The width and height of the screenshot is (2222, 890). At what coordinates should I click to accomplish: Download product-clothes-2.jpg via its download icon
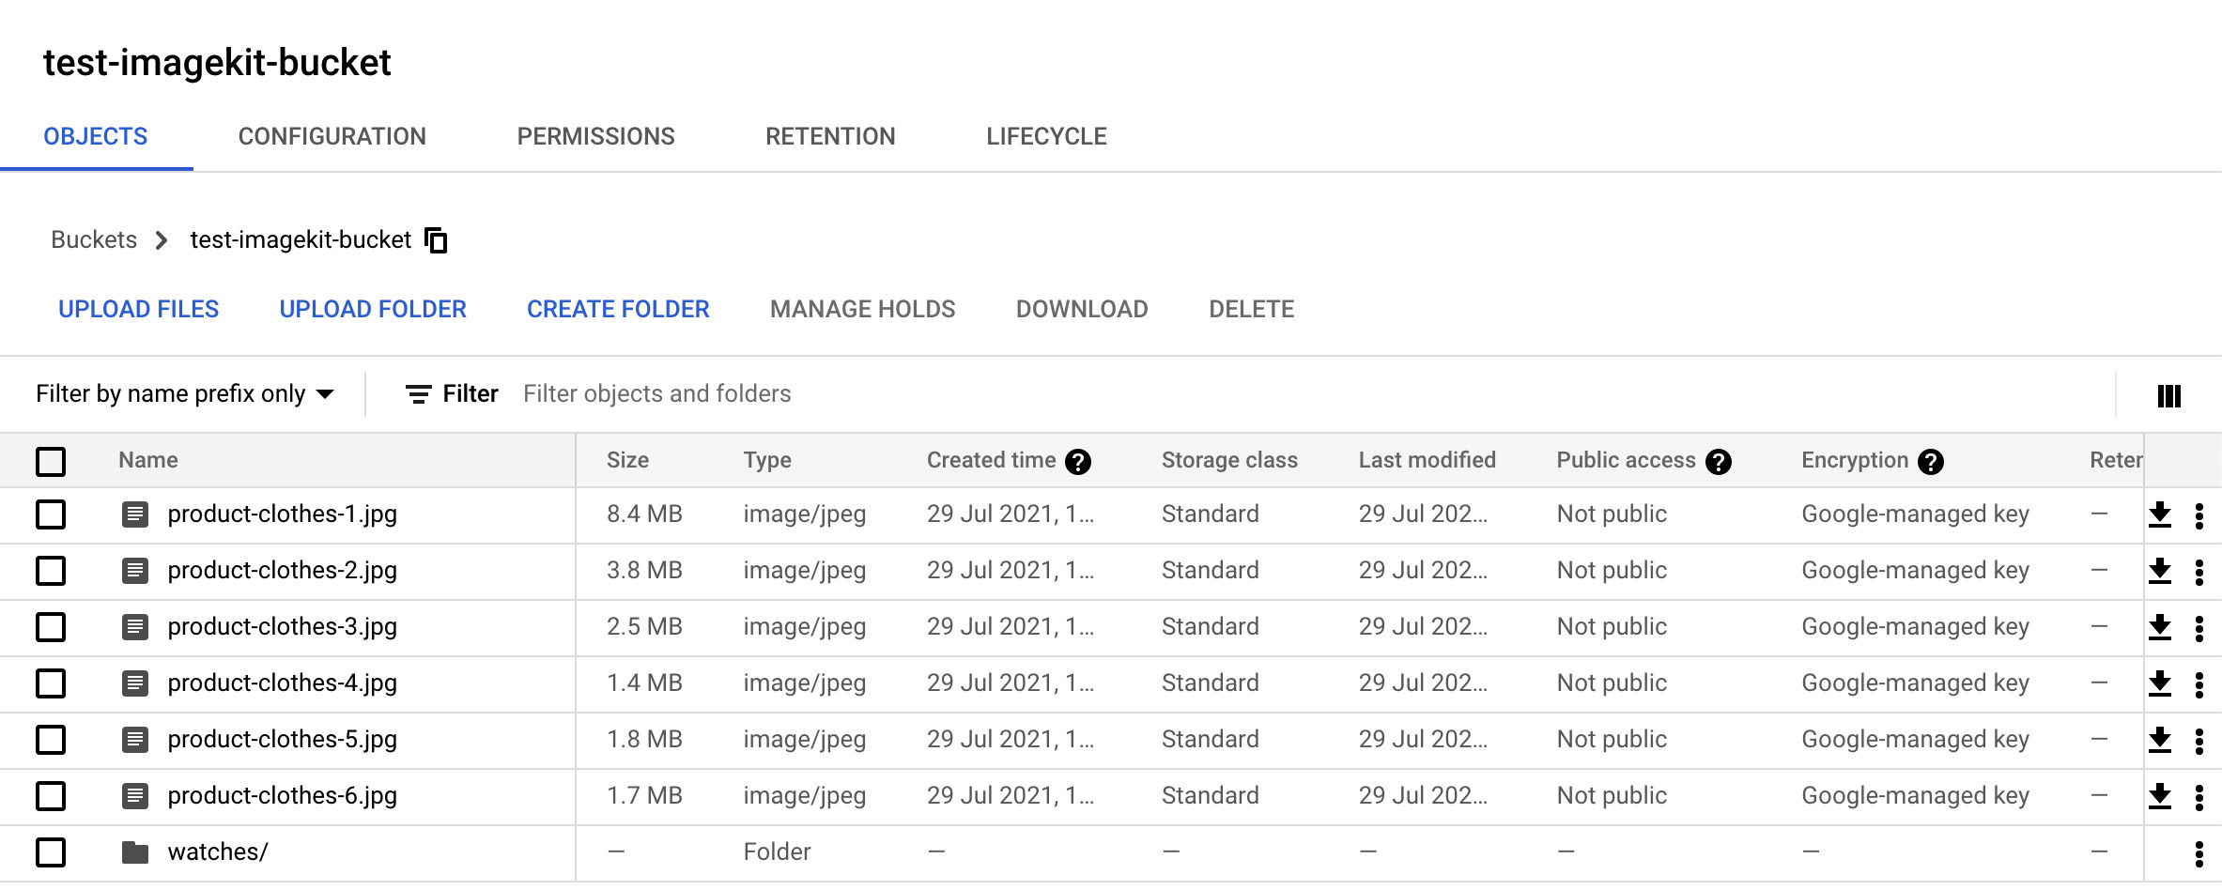[x=2160, y=571]
